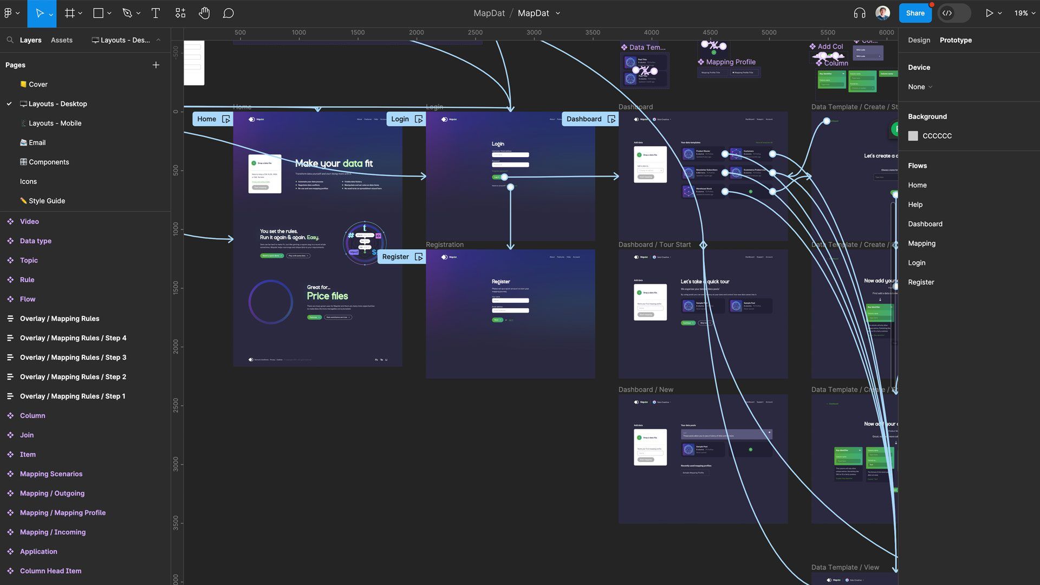Add a new page with the plus icon
The width and height of the screenshot is (1040, 585).
click(x=156, y=64)
